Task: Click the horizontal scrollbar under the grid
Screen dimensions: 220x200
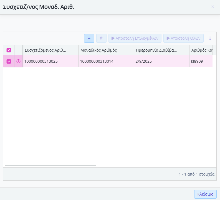Action: (50, 165)
